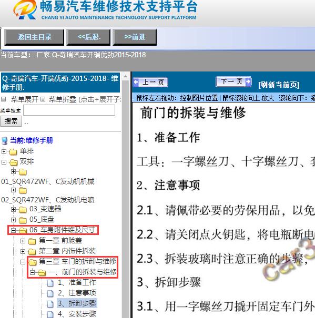Viewport: 315px width, 318px height.
Task: Click the 一、前门的拆装与维修 folder icon
Action: coord(42,273)
